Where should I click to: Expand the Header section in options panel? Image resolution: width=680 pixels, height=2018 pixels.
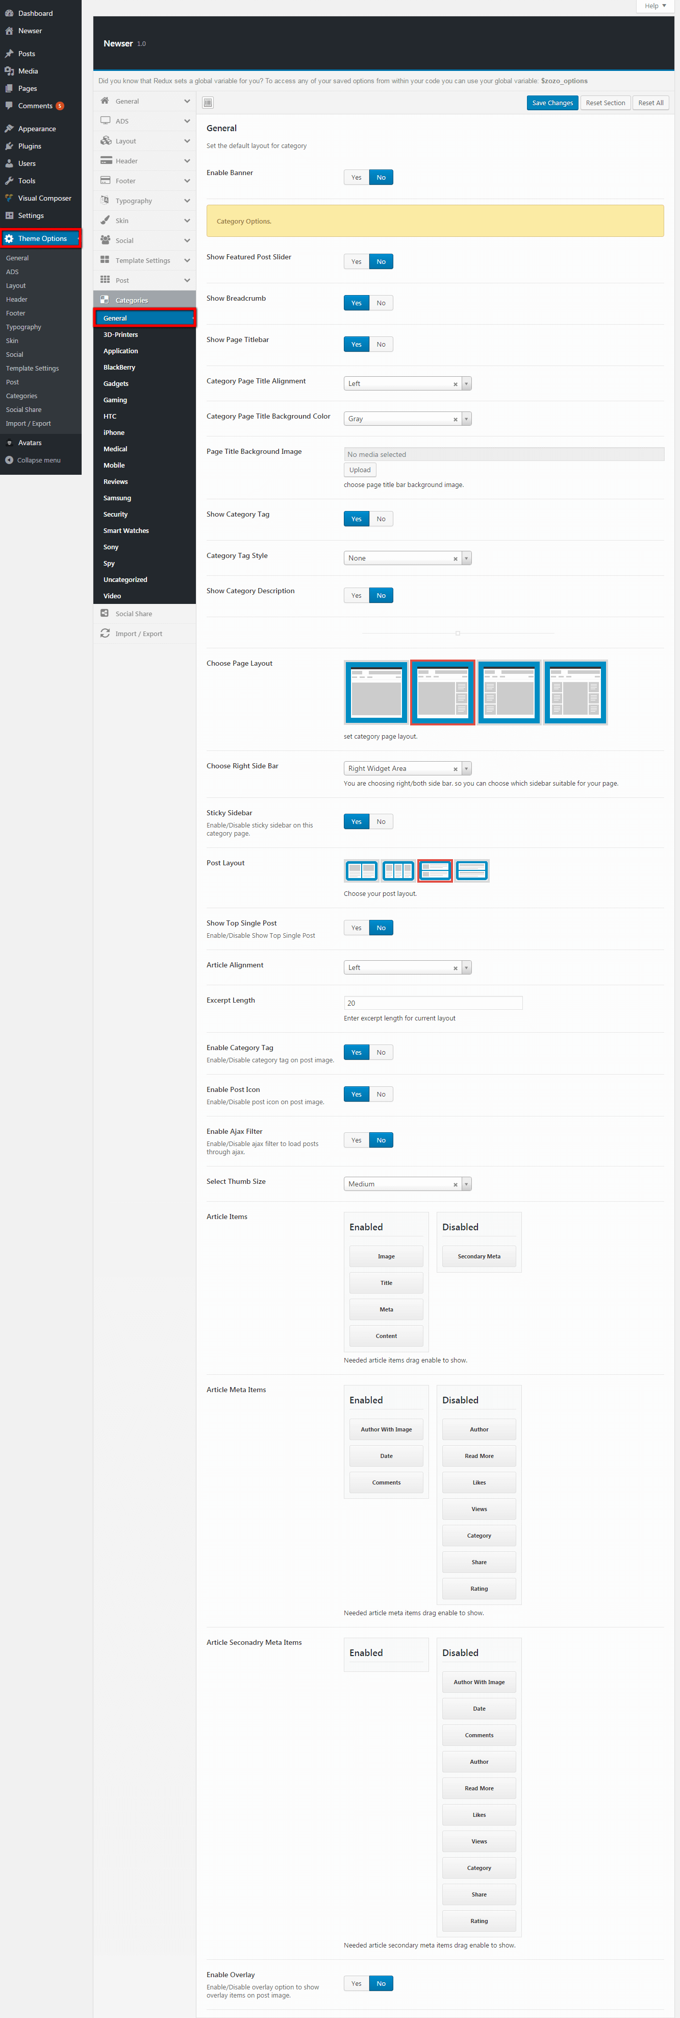[145, 161]
